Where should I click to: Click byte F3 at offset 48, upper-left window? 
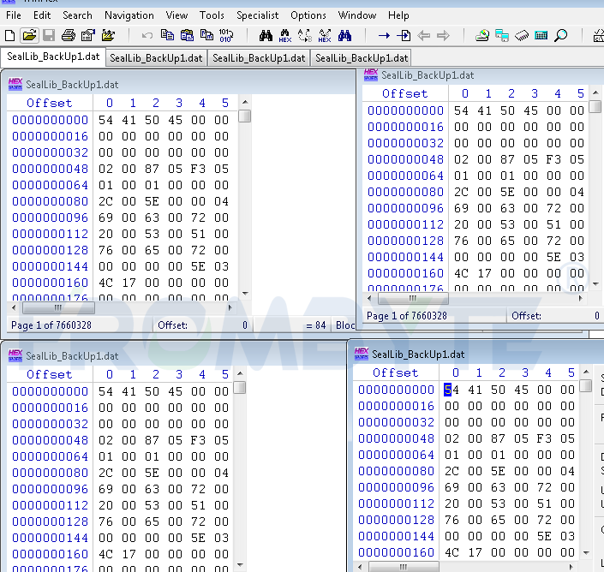[198, 169]
